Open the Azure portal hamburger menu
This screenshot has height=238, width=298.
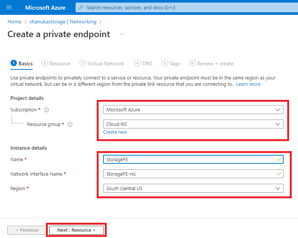click(x=9, y=7)
